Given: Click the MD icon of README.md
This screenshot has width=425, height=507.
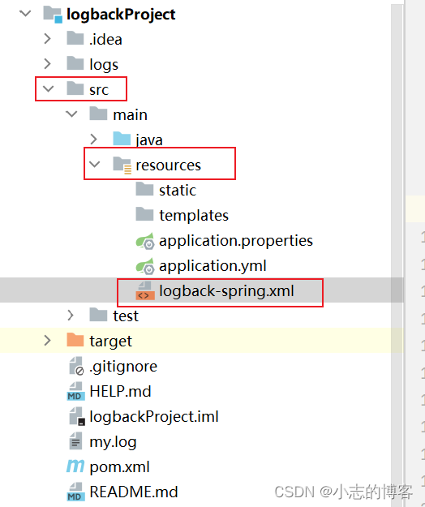Looking at the screenshot, I should [x=76, y=492].
